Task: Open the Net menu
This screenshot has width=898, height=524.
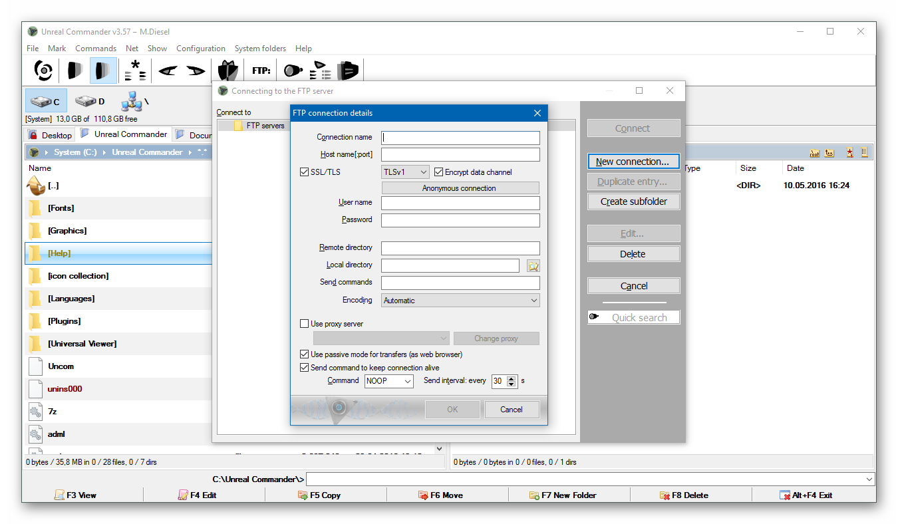Action: [x=132, y=49]
